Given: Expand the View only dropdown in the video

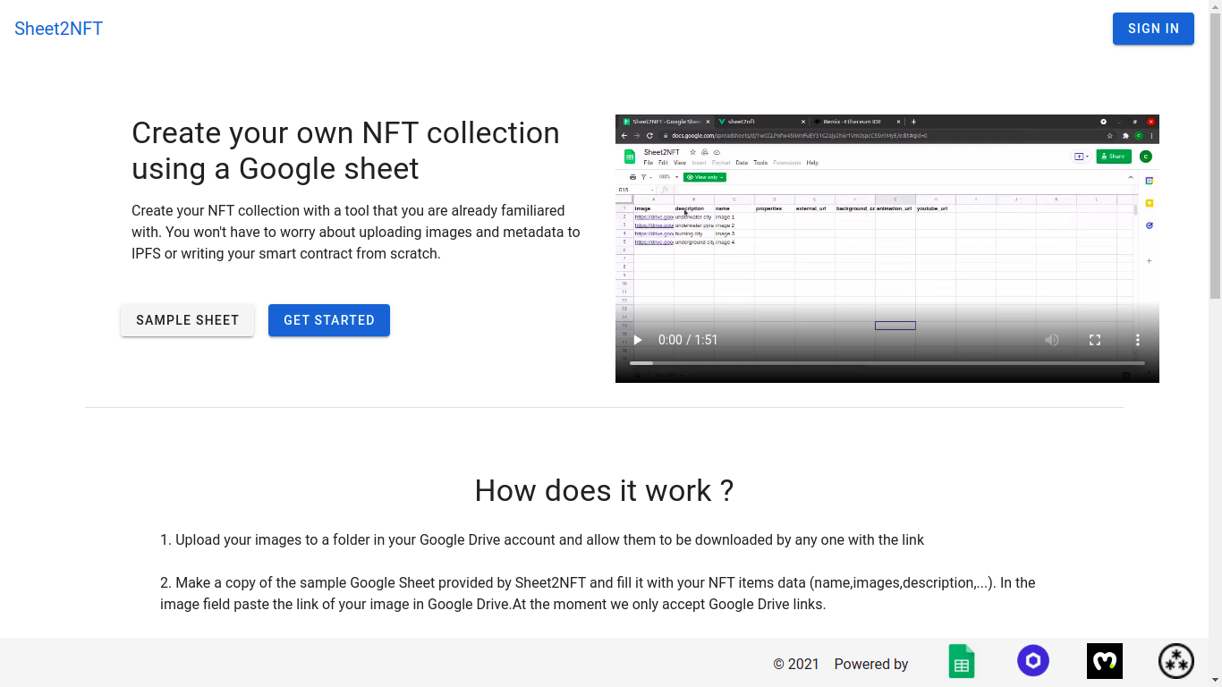Looking at the screenshot, I should tap(705, 177).
